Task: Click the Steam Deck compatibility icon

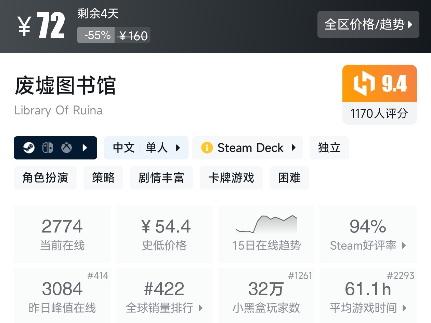Action: [x=207, y=148]
